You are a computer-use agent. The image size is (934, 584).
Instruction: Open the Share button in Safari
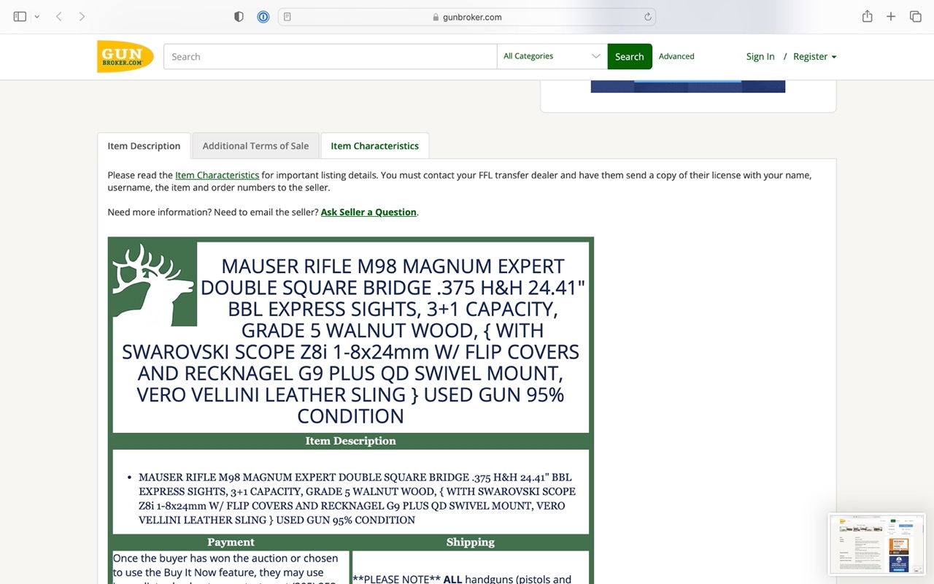pyautogui.click(x=867, y=16)
